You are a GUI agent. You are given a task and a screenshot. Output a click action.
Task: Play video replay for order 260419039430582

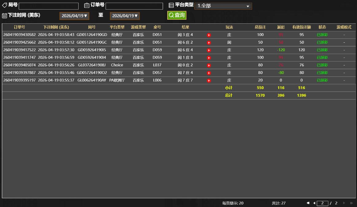pyautogui.click(x=209, y=35)
